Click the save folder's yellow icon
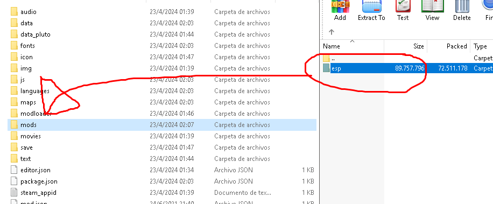 (14, 147)
